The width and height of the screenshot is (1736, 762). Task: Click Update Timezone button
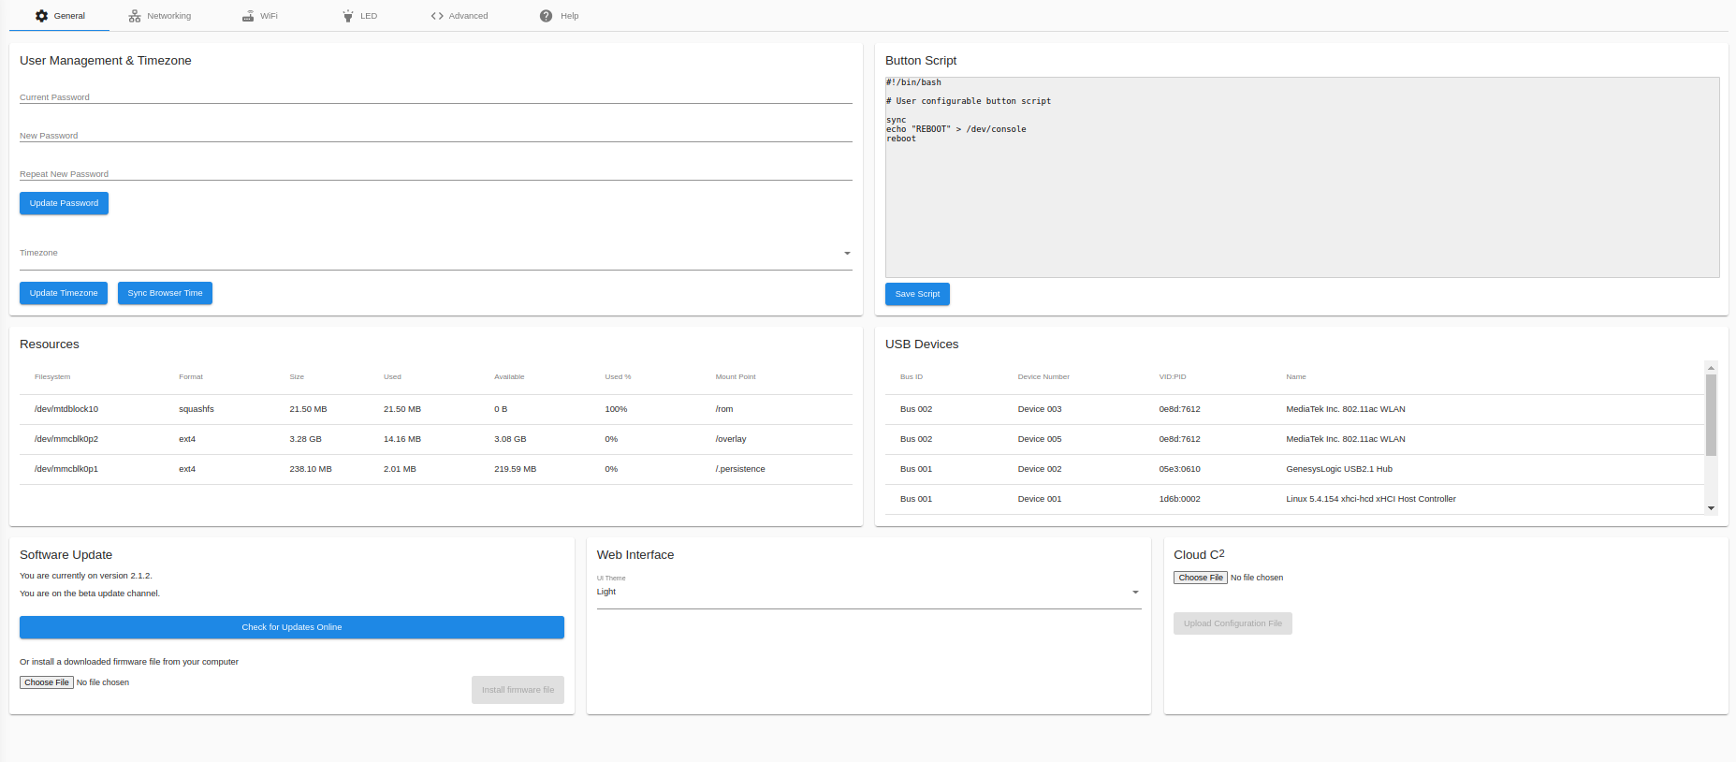point(64,293)
